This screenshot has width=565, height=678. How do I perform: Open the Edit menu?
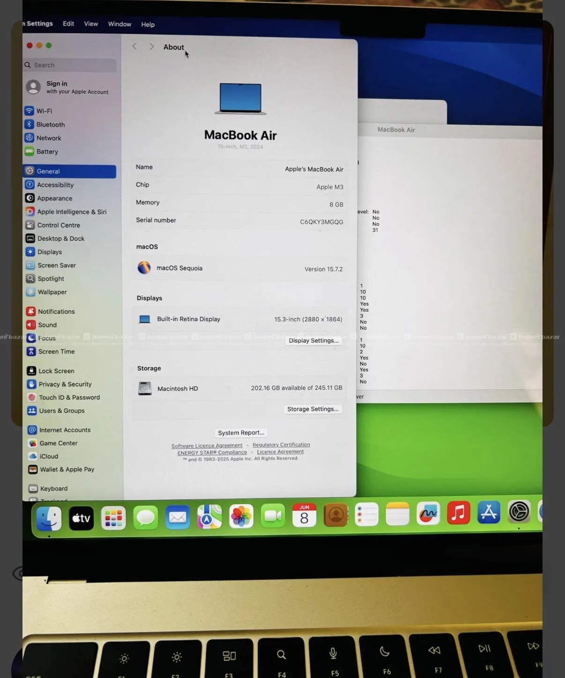point(68,24)
